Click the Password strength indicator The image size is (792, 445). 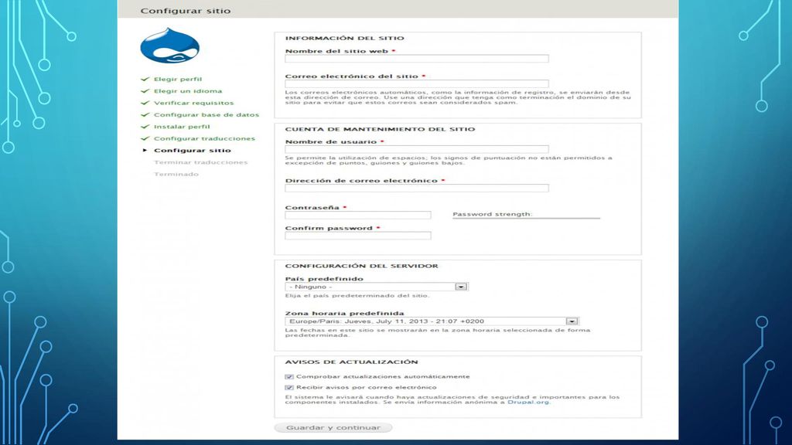pyautogui.click(x=526, y=215)
